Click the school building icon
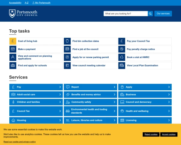Viewport: 181px width, 145px height. point(13,66)
